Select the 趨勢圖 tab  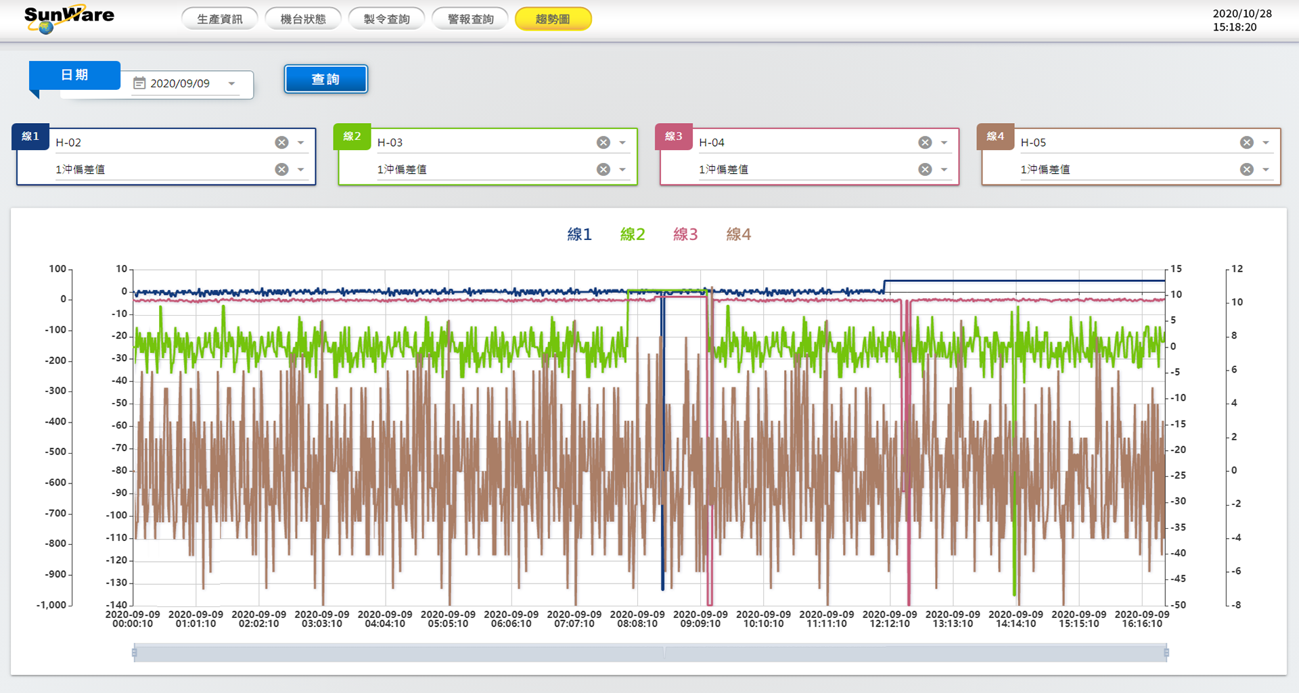click(x=553, y=19)
